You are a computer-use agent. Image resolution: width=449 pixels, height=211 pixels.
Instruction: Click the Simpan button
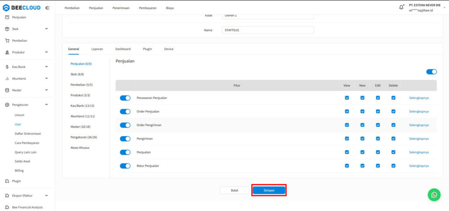click(x=269, y=190)
